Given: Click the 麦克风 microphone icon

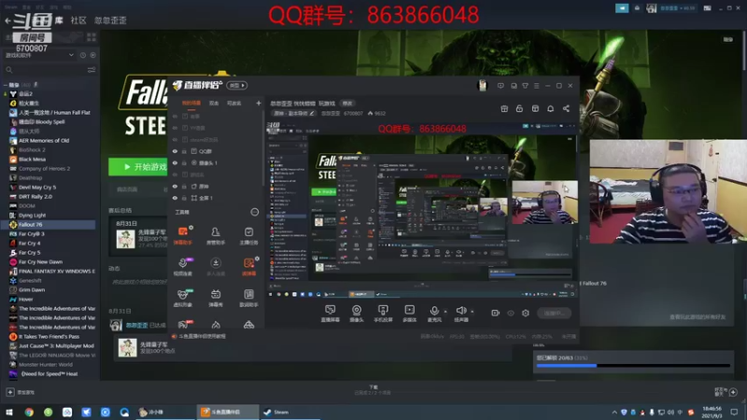Looking at the screenshot, I should [x=434, y=313].
